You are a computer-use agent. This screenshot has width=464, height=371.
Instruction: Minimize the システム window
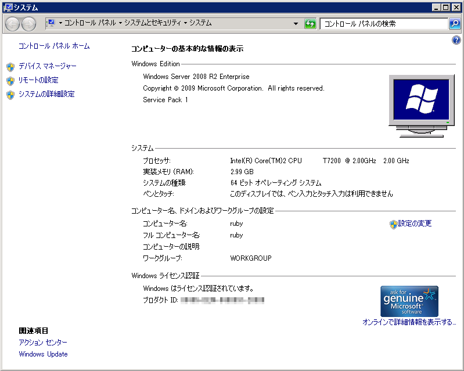[436, 8]
